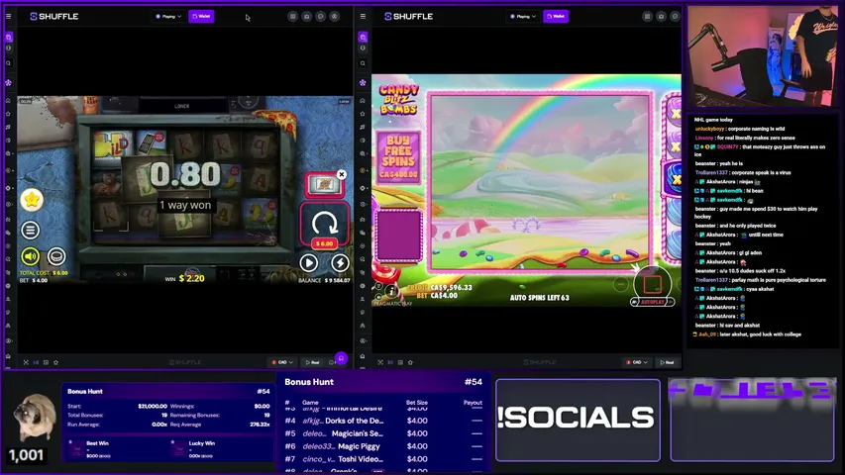
Task: Close the bonus feature popup with X
Action: [x=341, y=174]
